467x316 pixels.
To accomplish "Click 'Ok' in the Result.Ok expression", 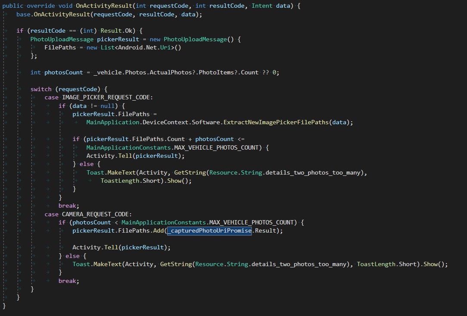I will (128, 31).
